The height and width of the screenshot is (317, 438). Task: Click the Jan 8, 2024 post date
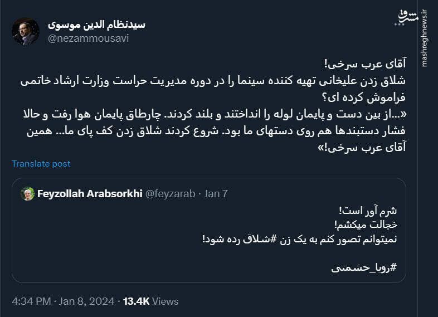tap(86, 301)
